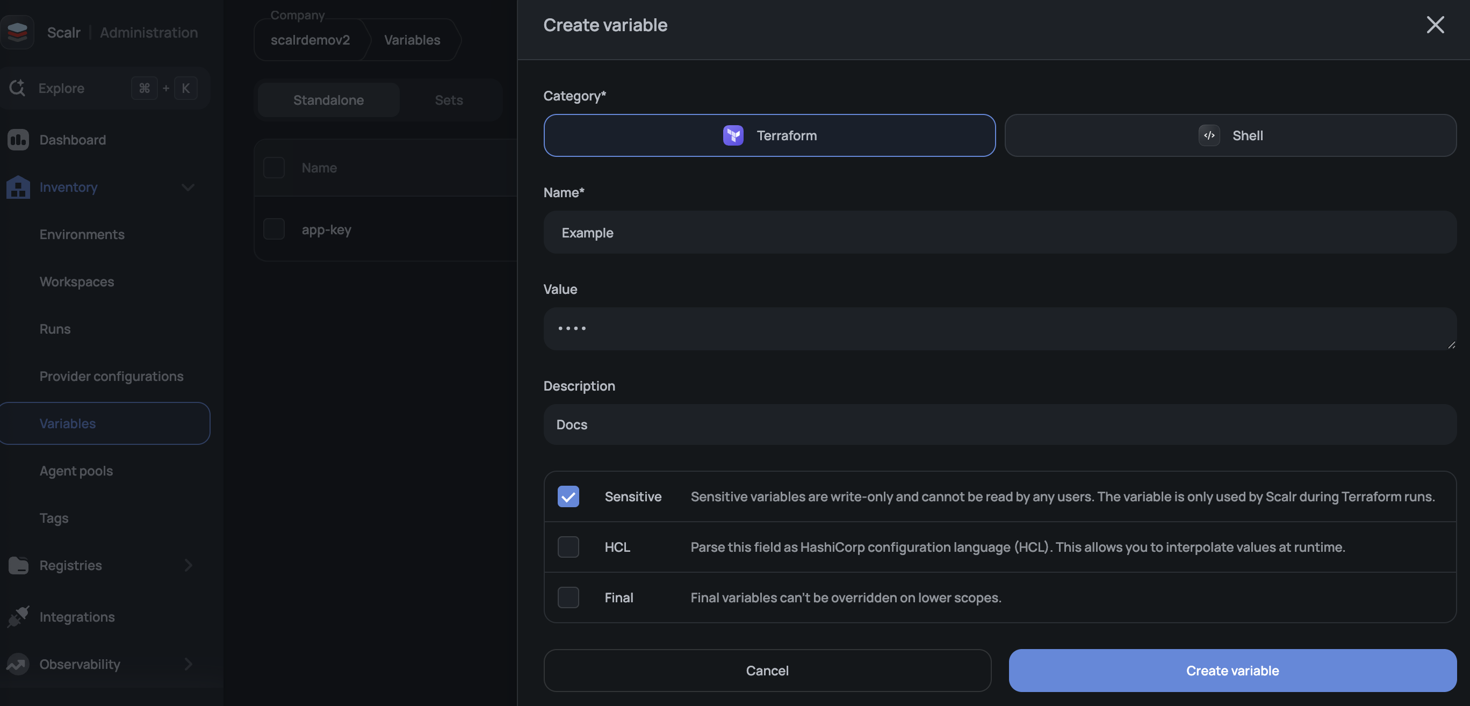Click the Scalr logo icon
This screenshot has width=1470, height=706.
[x=18, y=32]
